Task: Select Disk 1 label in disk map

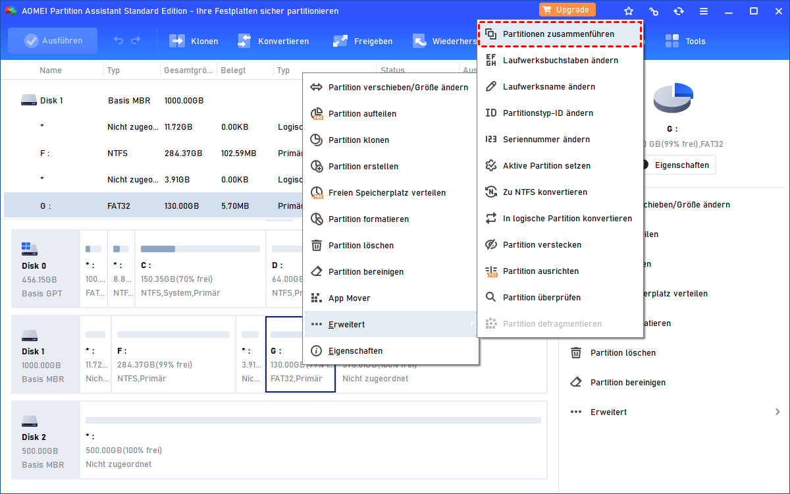Action: pos(45,354)
